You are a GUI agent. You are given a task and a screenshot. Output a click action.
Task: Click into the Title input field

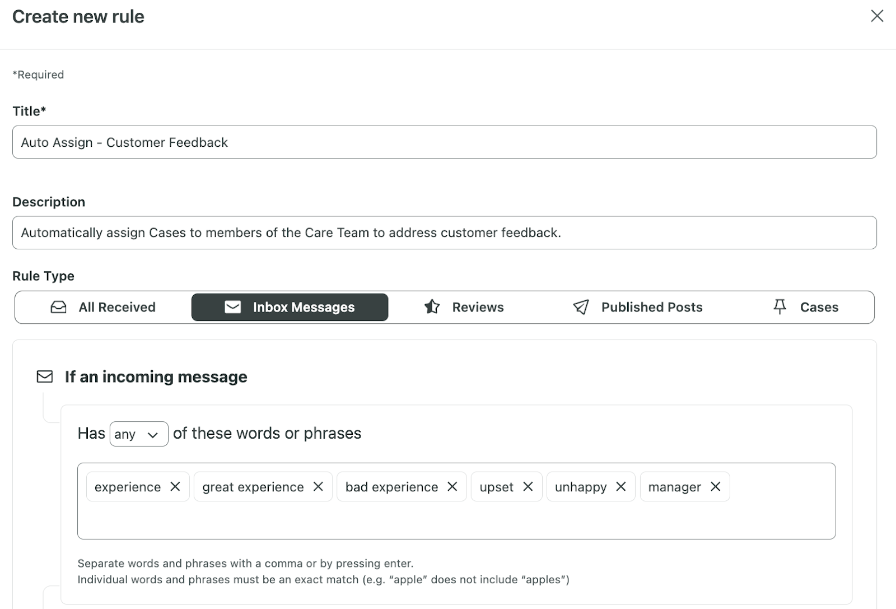click(x=444, y=142)
